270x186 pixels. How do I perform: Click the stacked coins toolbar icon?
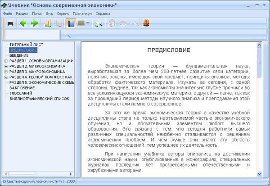coord(112,23)
